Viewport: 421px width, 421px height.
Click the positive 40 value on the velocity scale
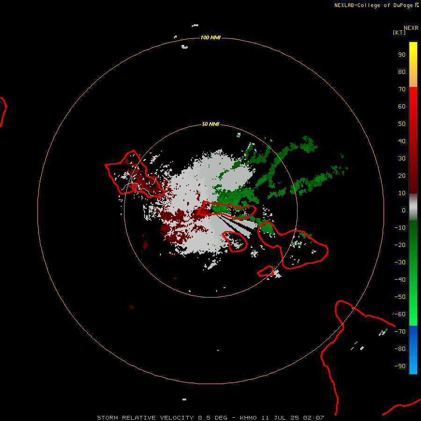[x=402, y=141]
